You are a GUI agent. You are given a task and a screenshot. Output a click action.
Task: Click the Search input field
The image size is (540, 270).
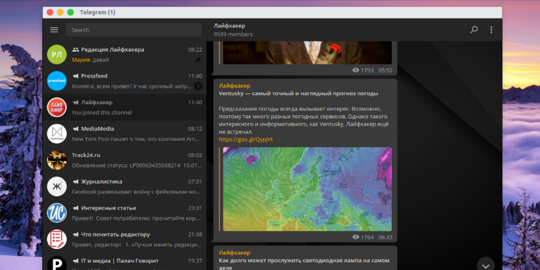point(134,30)
